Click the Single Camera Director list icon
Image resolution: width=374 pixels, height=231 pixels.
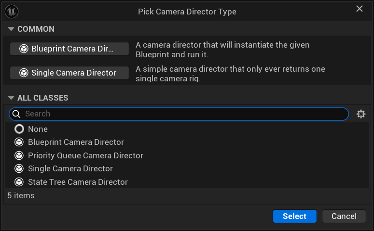(x=19, y=169)
